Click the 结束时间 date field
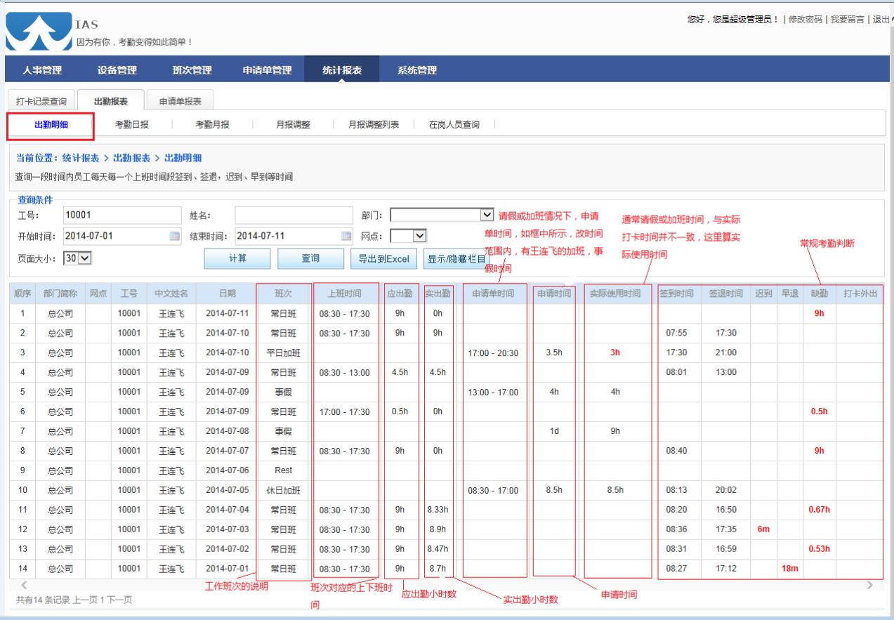Viewport: 894px width, 620px height. pyautogui.click(x=294, y=236)
